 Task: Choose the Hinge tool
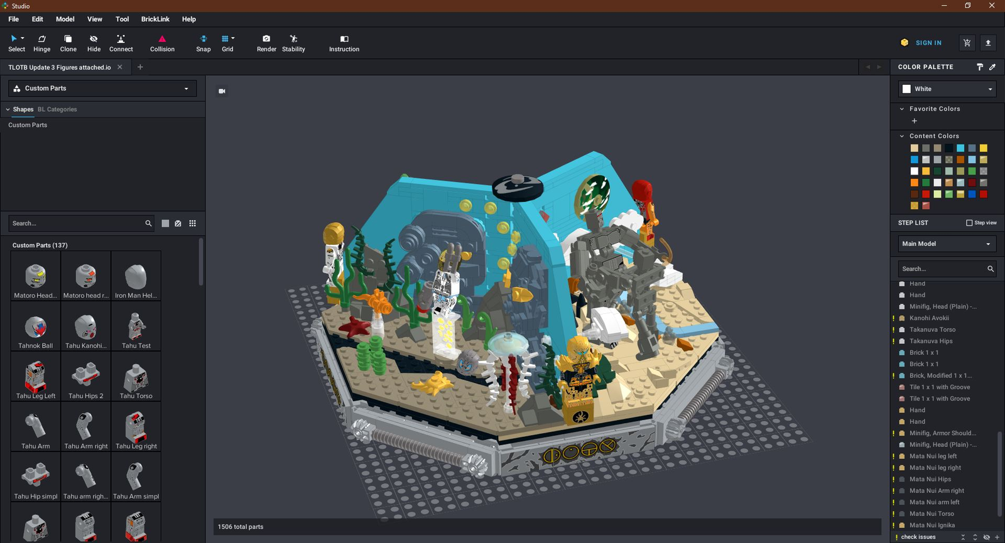tap(41, 43)
